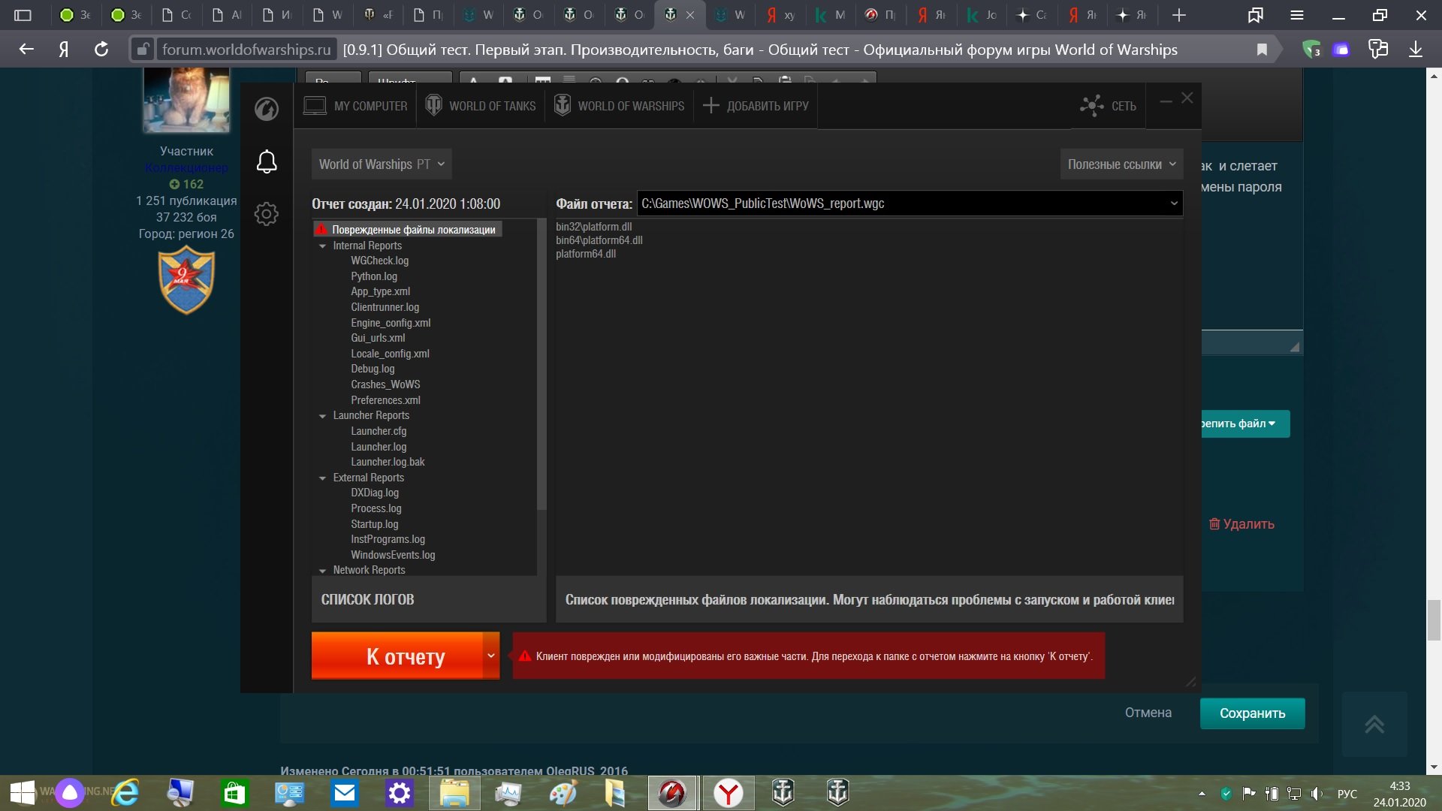The image size is (1442, 811).
Task: Open a new browser tab
Action: click(1179, 15)
